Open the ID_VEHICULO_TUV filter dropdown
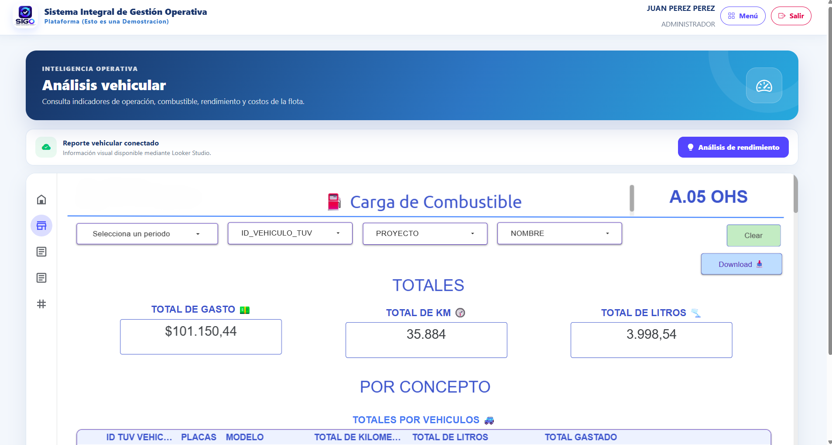832x445 pixels. (290, 233)
